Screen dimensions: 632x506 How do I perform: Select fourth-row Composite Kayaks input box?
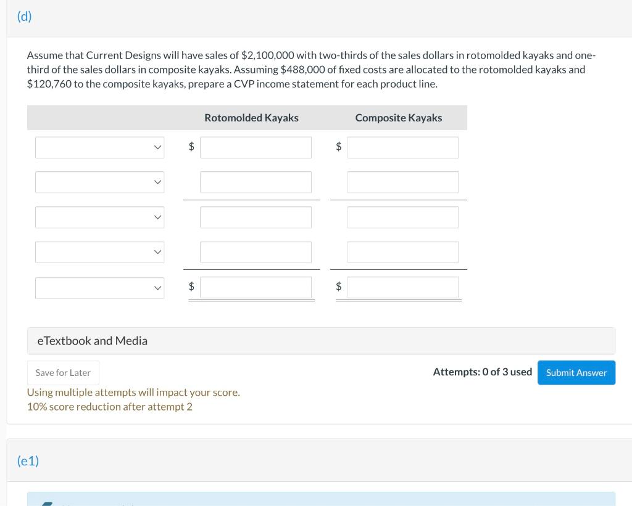click(x=402, y=252)
